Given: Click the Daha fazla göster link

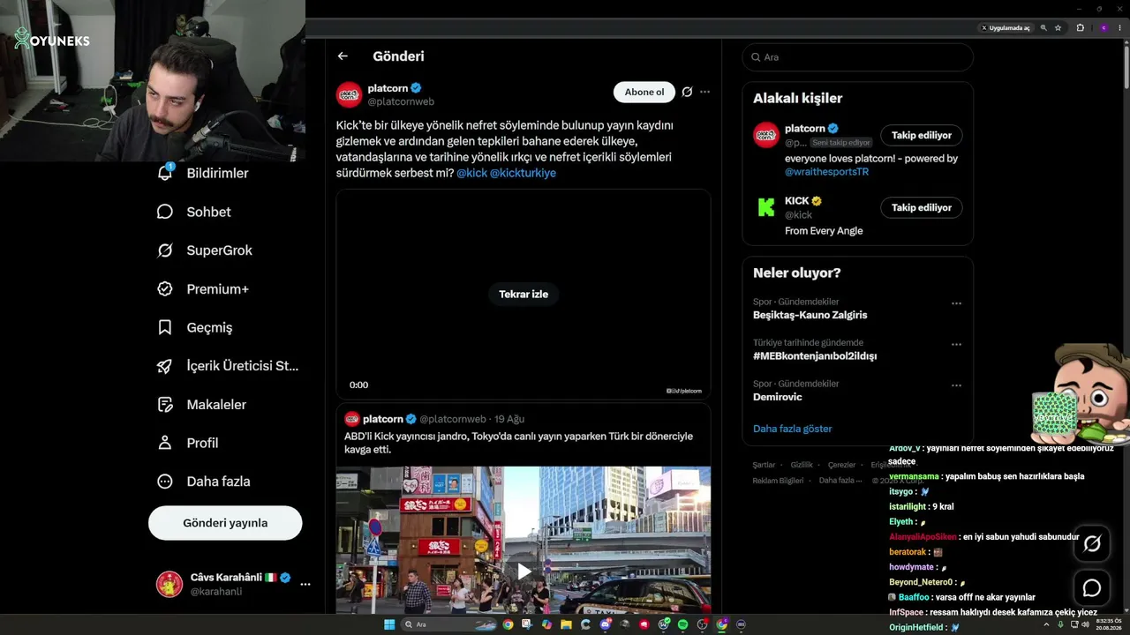Looking at the screenshot, I should 792,429.
